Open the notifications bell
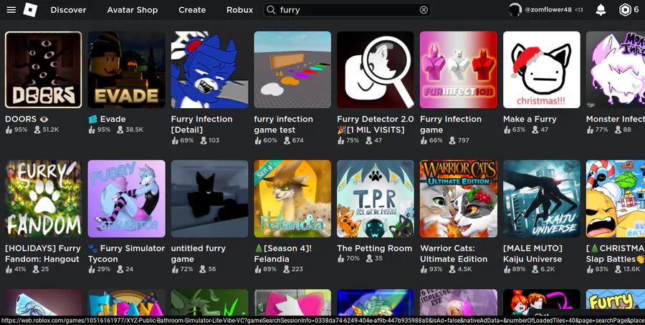The height and width of the screenshot is (325, 645). click(x=601, y=10)
